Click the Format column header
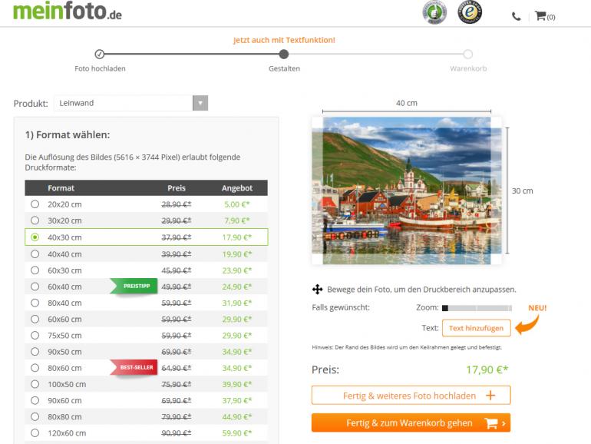Screen dimensions: 591x444 tap(61, 188)
